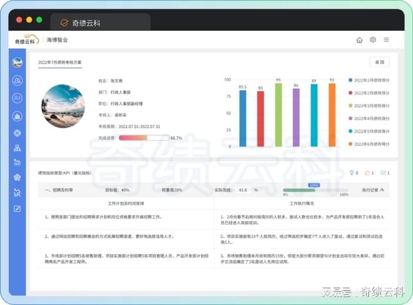
Task: Click the 工作计划及时间安排 column header
Action: coord(126,204)
